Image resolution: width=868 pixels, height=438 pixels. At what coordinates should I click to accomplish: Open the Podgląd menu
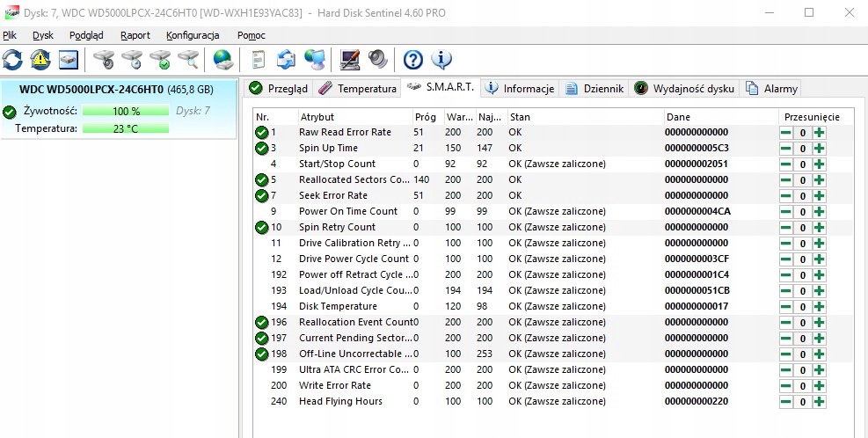[86, 35]
